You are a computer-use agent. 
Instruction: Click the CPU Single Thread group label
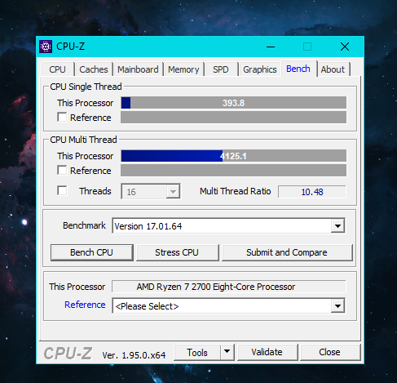[x=86, y=87]
